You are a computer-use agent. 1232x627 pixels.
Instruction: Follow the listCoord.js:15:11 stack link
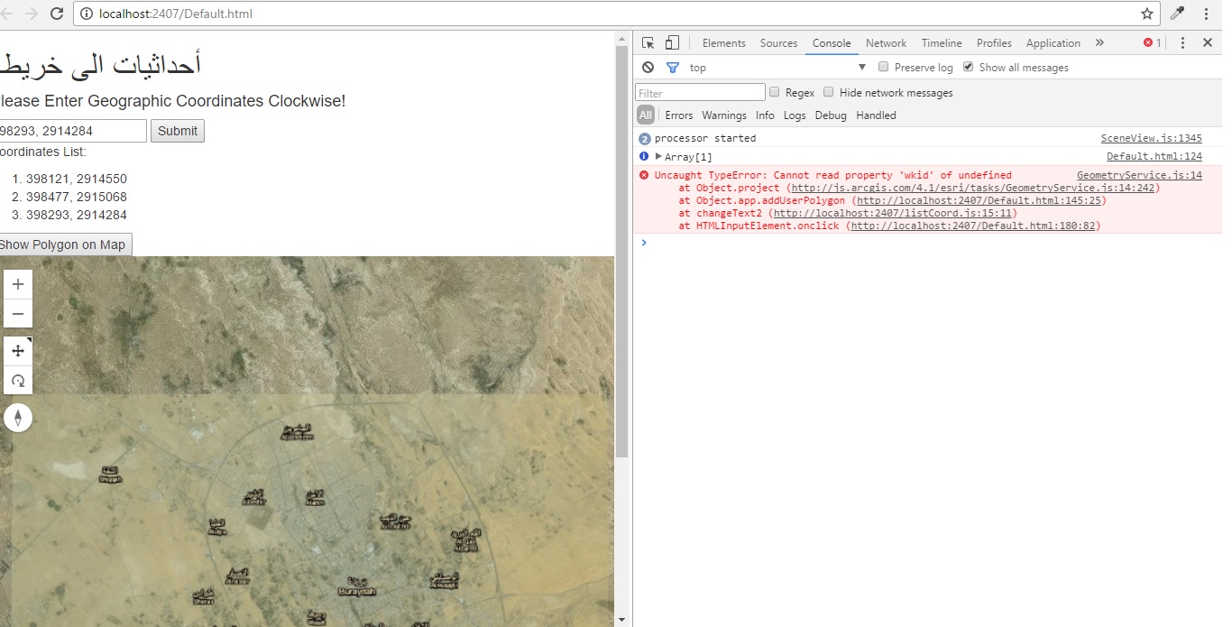coord(892,213)
